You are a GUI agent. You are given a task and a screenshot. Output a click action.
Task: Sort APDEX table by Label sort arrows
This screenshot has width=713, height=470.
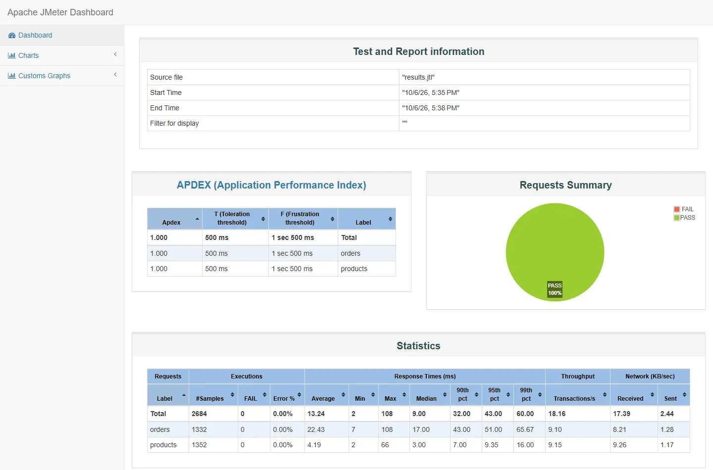pyautogui.click(x=390, y=219)
